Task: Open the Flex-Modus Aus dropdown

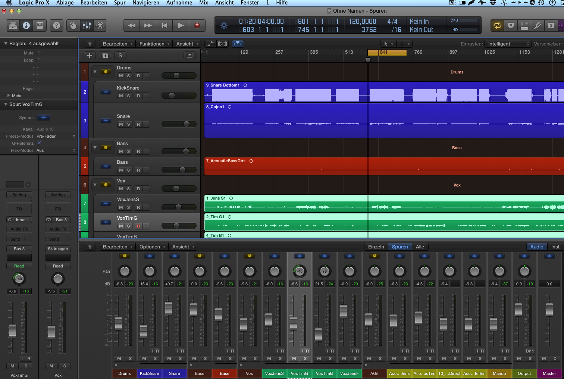Action: pos(56,150)
